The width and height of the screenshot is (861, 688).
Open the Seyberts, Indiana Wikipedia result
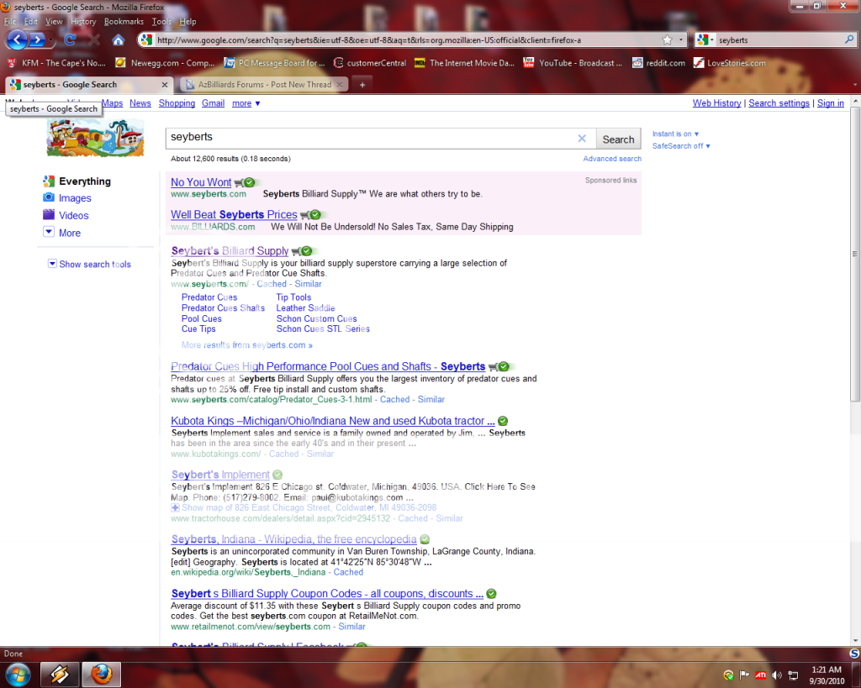(293, 539)
